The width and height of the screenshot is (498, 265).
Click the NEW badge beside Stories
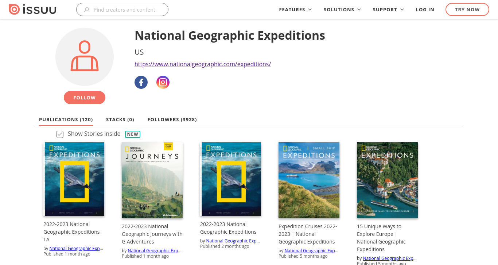tap(133, 134)
